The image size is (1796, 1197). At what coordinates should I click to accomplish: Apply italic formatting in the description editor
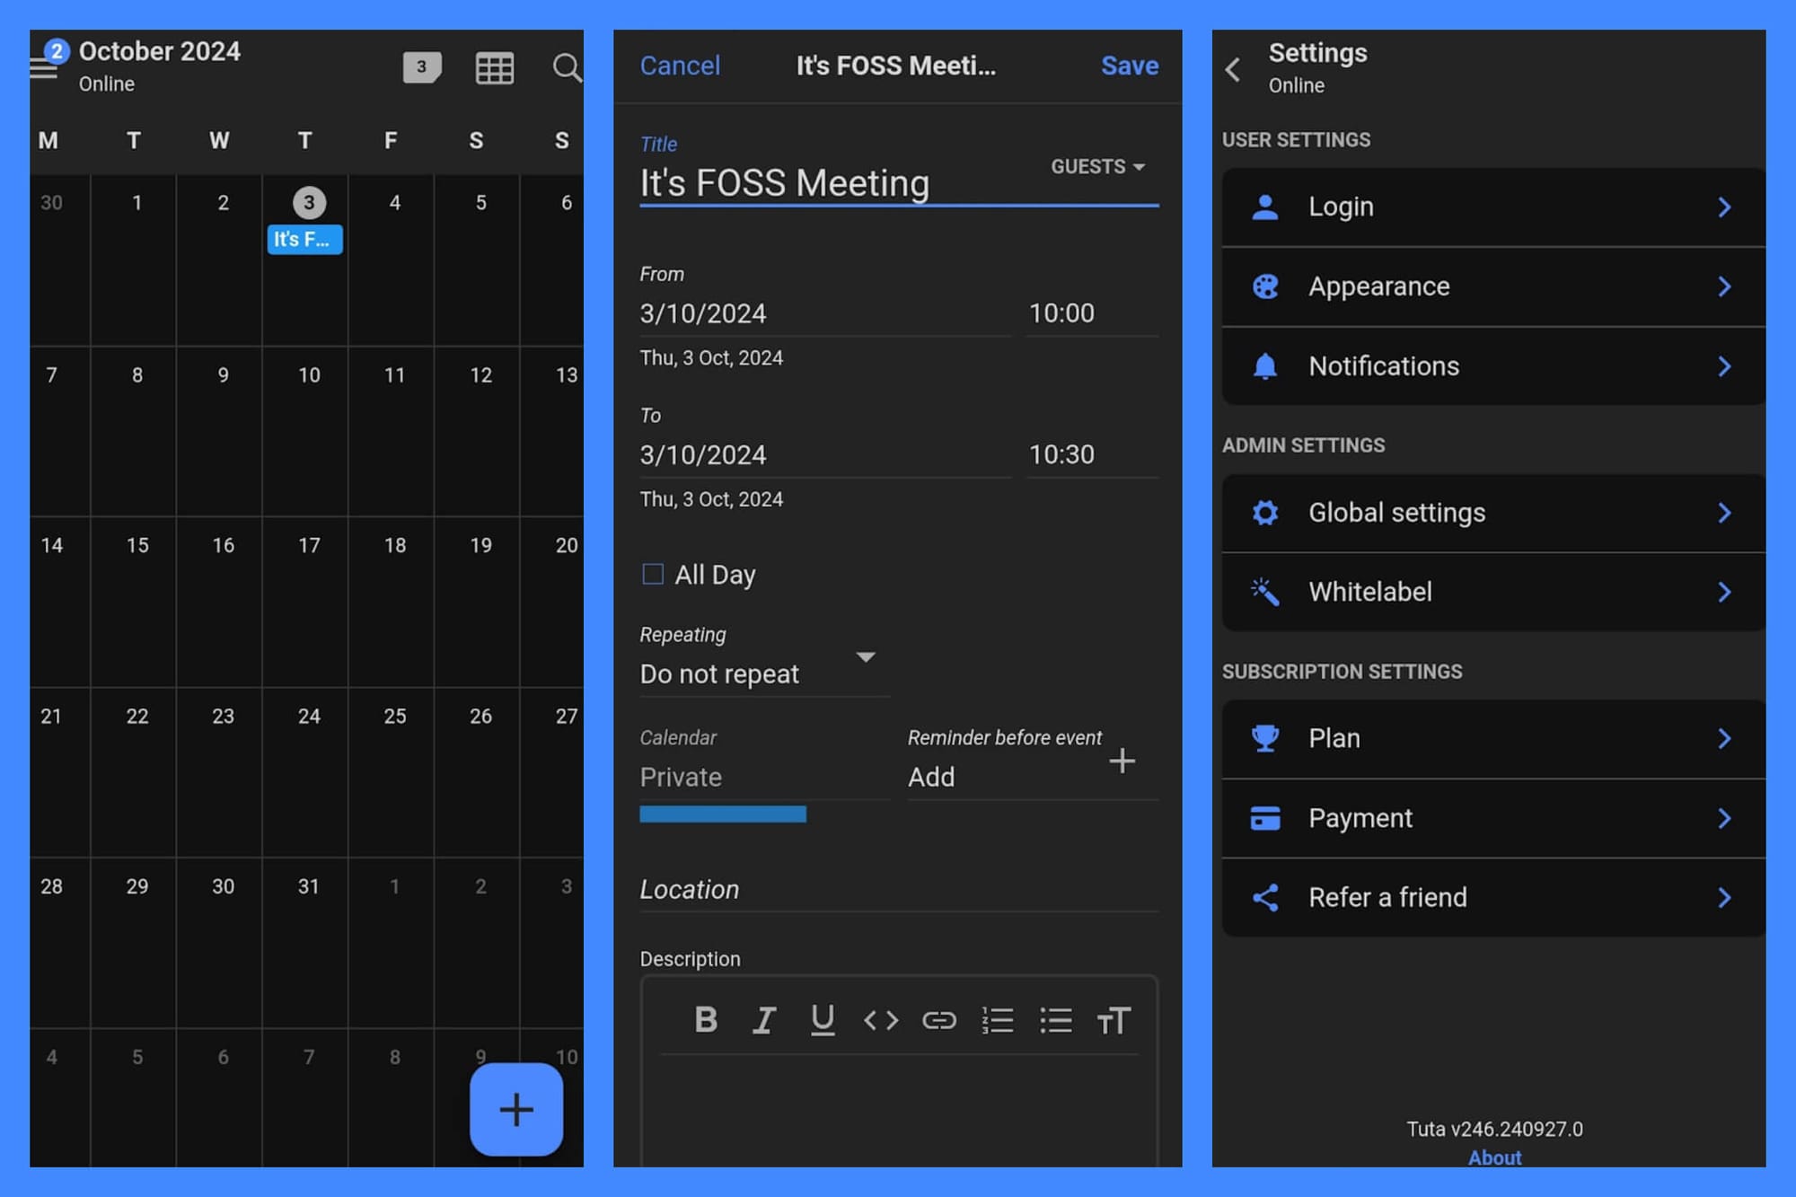tap(764, 1019)
